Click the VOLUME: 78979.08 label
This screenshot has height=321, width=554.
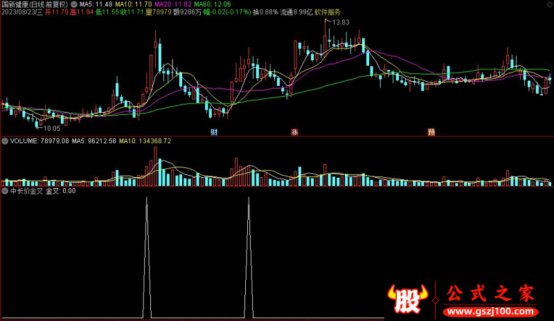(39, 141)
